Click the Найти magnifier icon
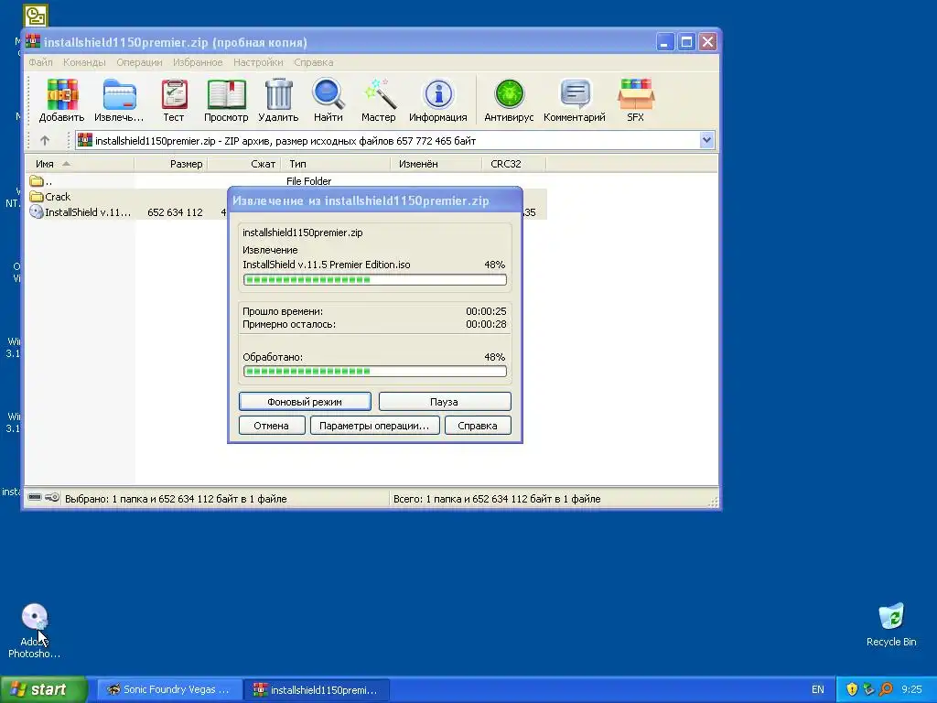The width and height of the screenshot is (937, 703). (x=328, y=101)
